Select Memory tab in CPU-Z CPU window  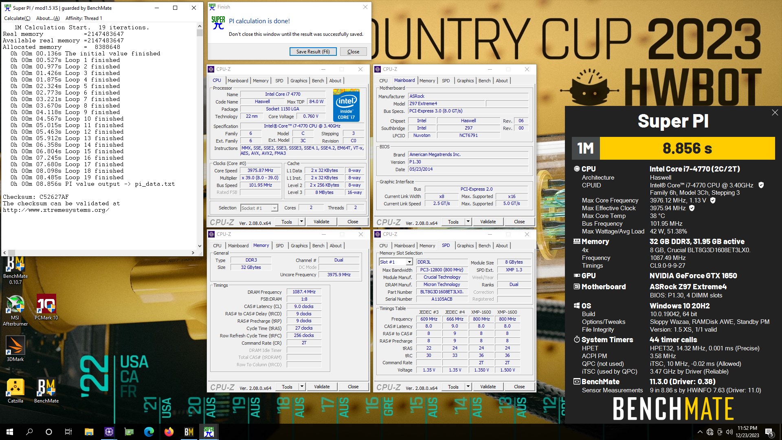(x=261, y=81)
